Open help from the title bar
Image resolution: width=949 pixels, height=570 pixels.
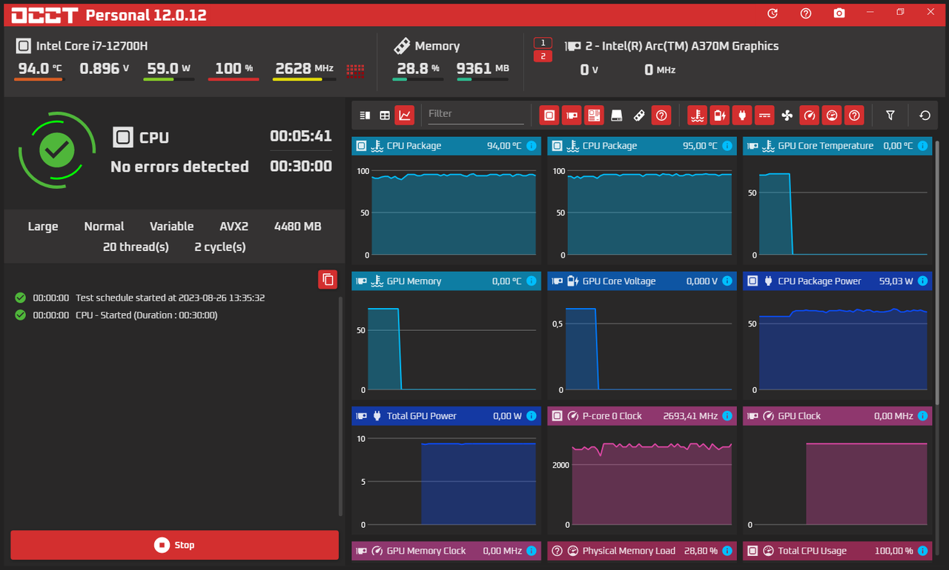[x=806, y=13]
